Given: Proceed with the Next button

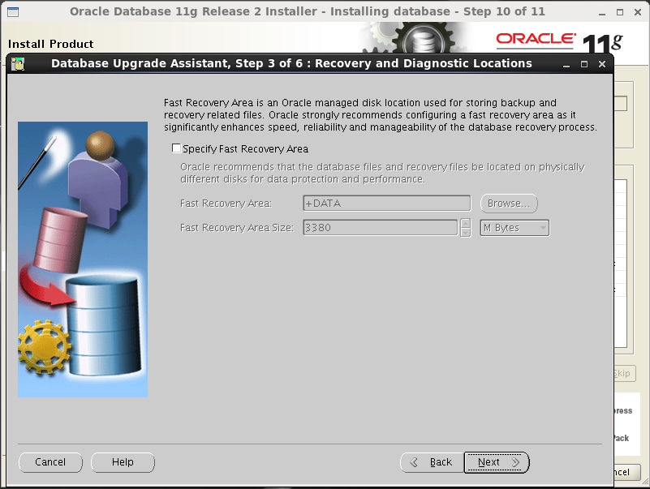Looking at the screenshot, I should tap(497, 462).
